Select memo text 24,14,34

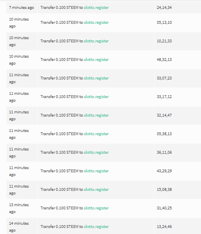click(164, 8)
